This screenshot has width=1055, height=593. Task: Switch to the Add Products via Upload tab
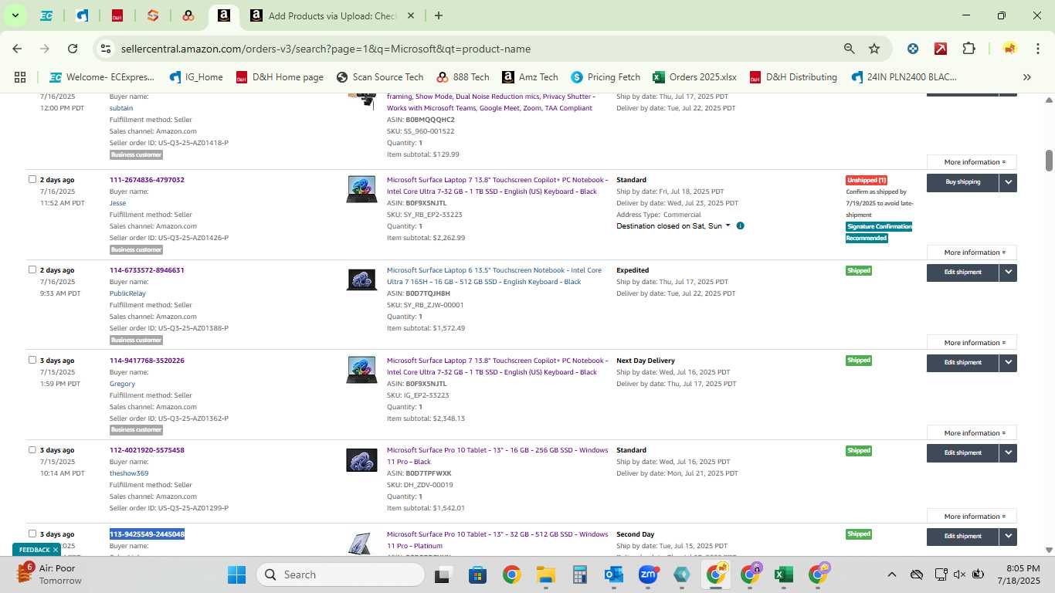coord(334,15)
